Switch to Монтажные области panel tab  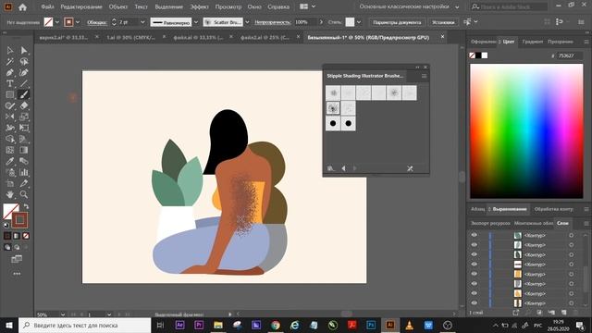click(534, 223)
